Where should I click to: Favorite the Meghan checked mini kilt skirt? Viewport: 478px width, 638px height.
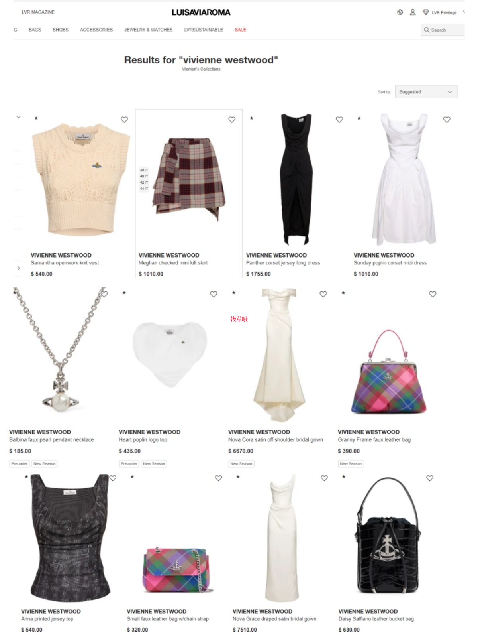[232, 120]
